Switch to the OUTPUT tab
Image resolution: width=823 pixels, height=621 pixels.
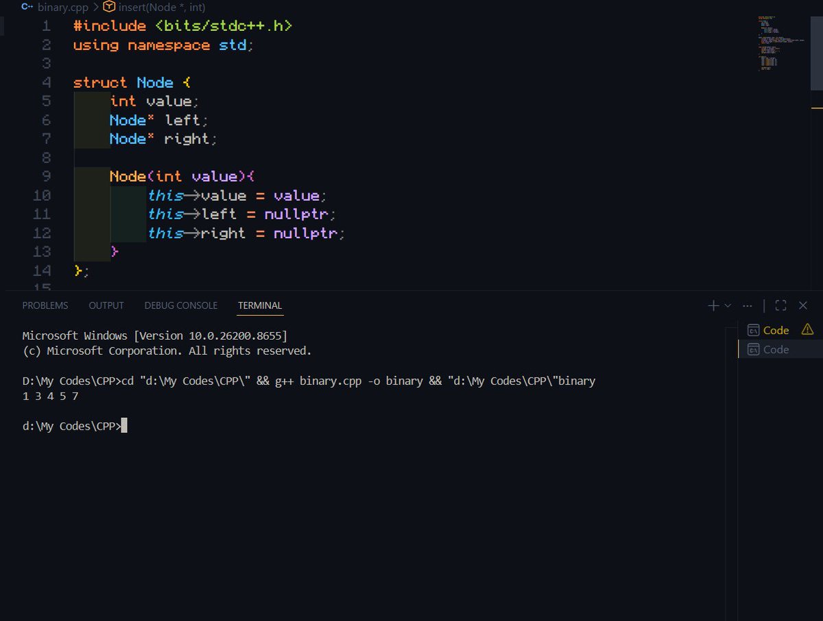tap(106, 305)
